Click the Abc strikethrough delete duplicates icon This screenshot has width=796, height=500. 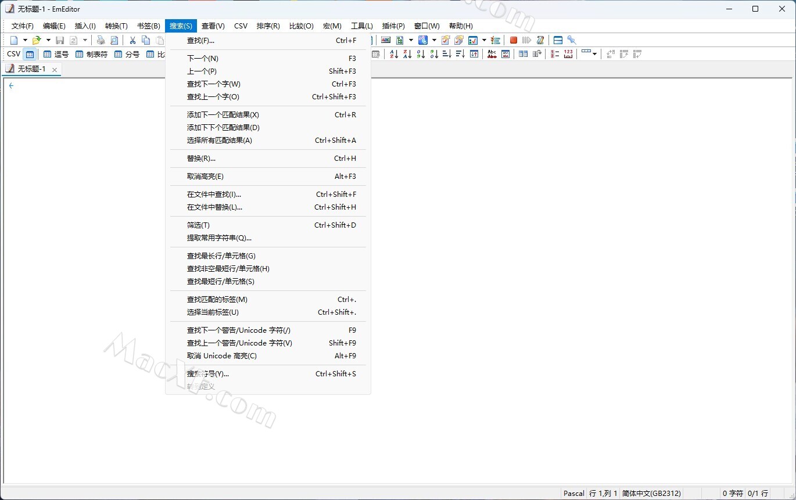(492, 54)
